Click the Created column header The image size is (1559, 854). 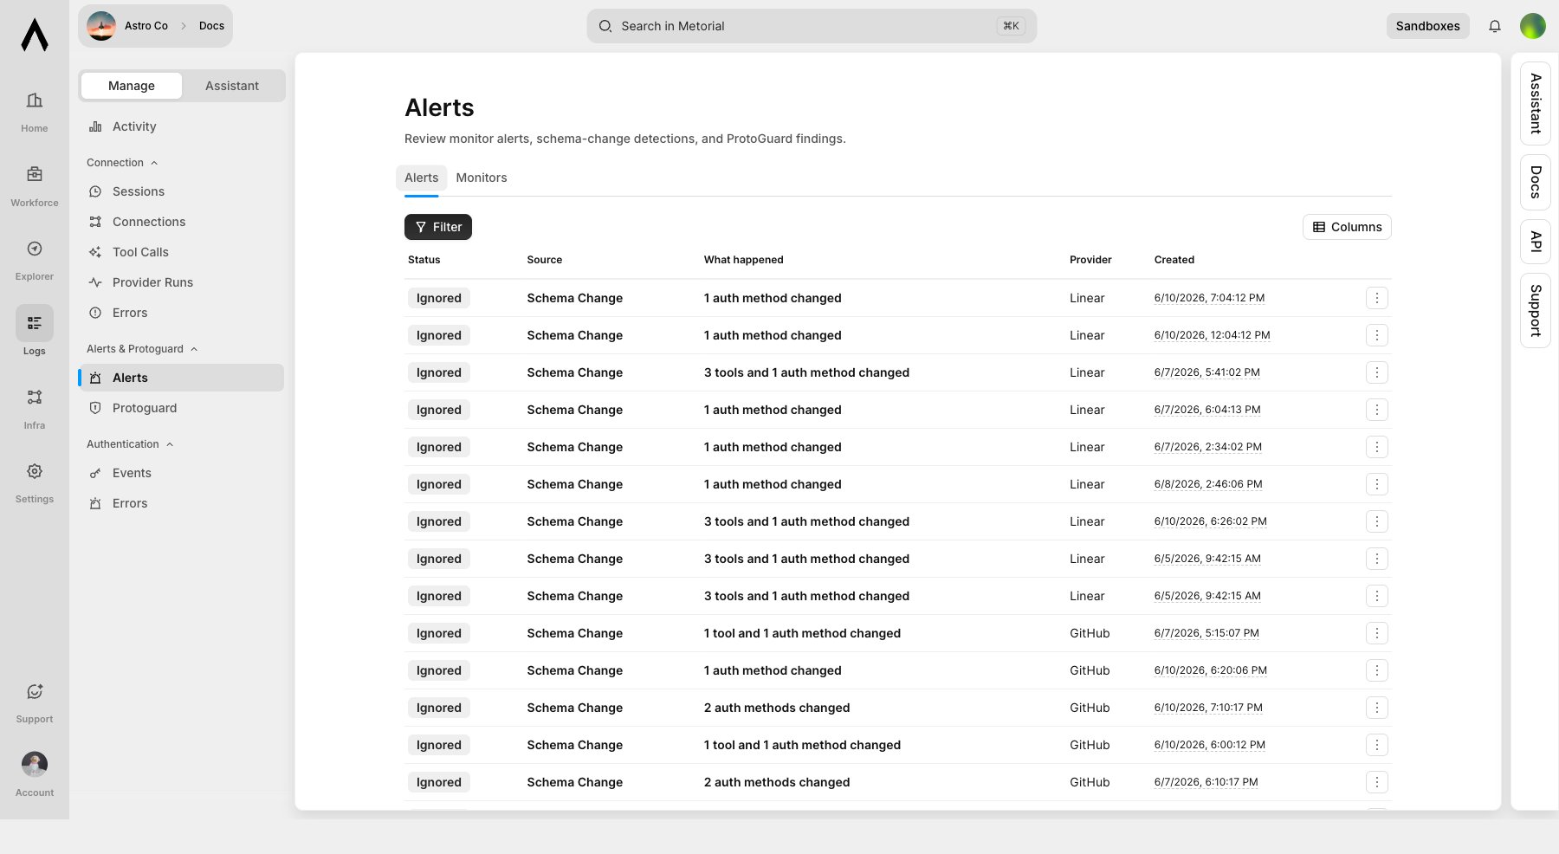click(x=1174, y=260)
